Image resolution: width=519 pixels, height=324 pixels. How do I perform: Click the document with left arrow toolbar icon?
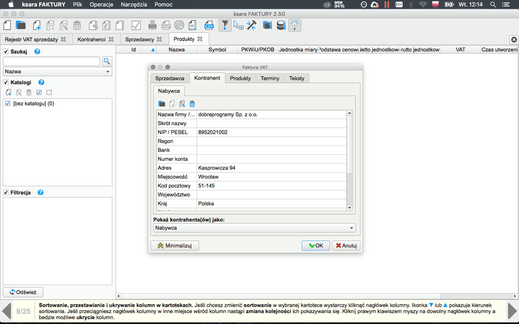click(x=93, y=25)
